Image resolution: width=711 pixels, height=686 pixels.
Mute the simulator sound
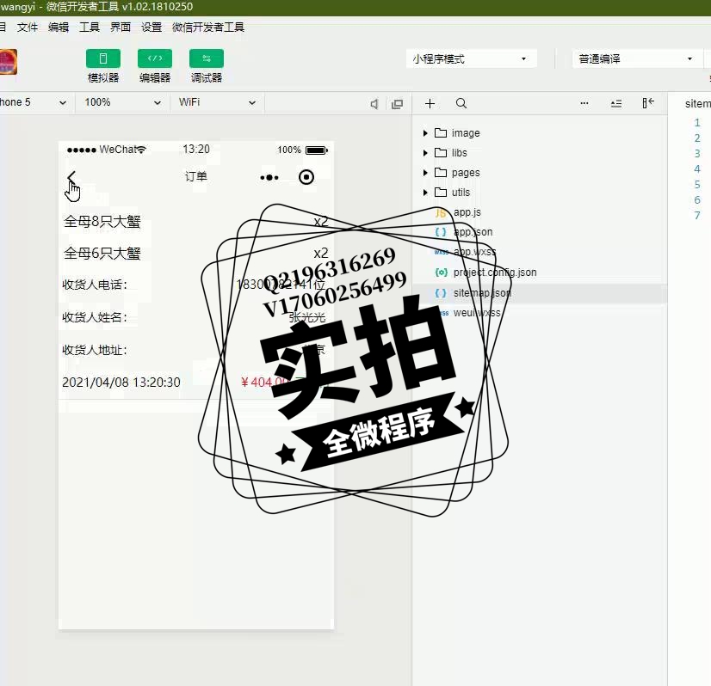point(374,104)
